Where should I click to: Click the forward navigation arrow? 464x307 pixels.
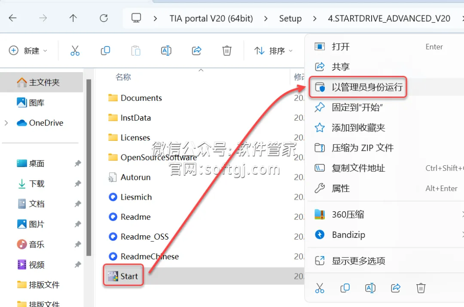(43, 18)
